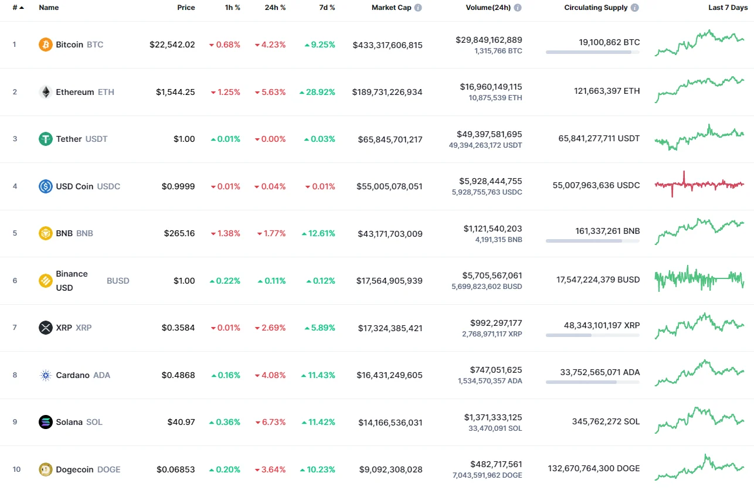Click the XRP logo icon
Image resolution: width=754 pixels, height=490 pixels.
coord(45,328)
